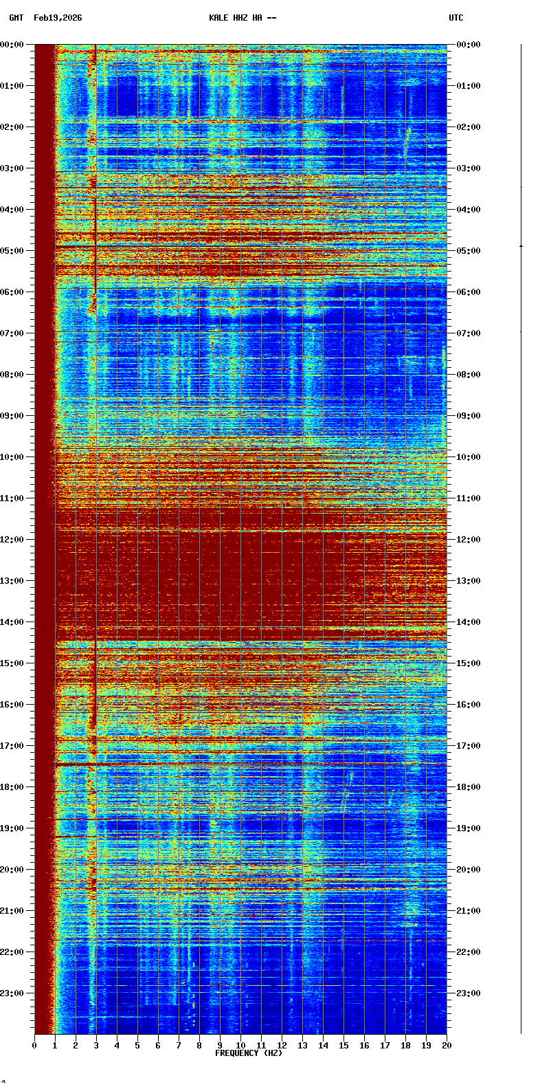Click the 17:00 time label on right axis
Viewport: 551px width, 1089px height.
point(469,746)
